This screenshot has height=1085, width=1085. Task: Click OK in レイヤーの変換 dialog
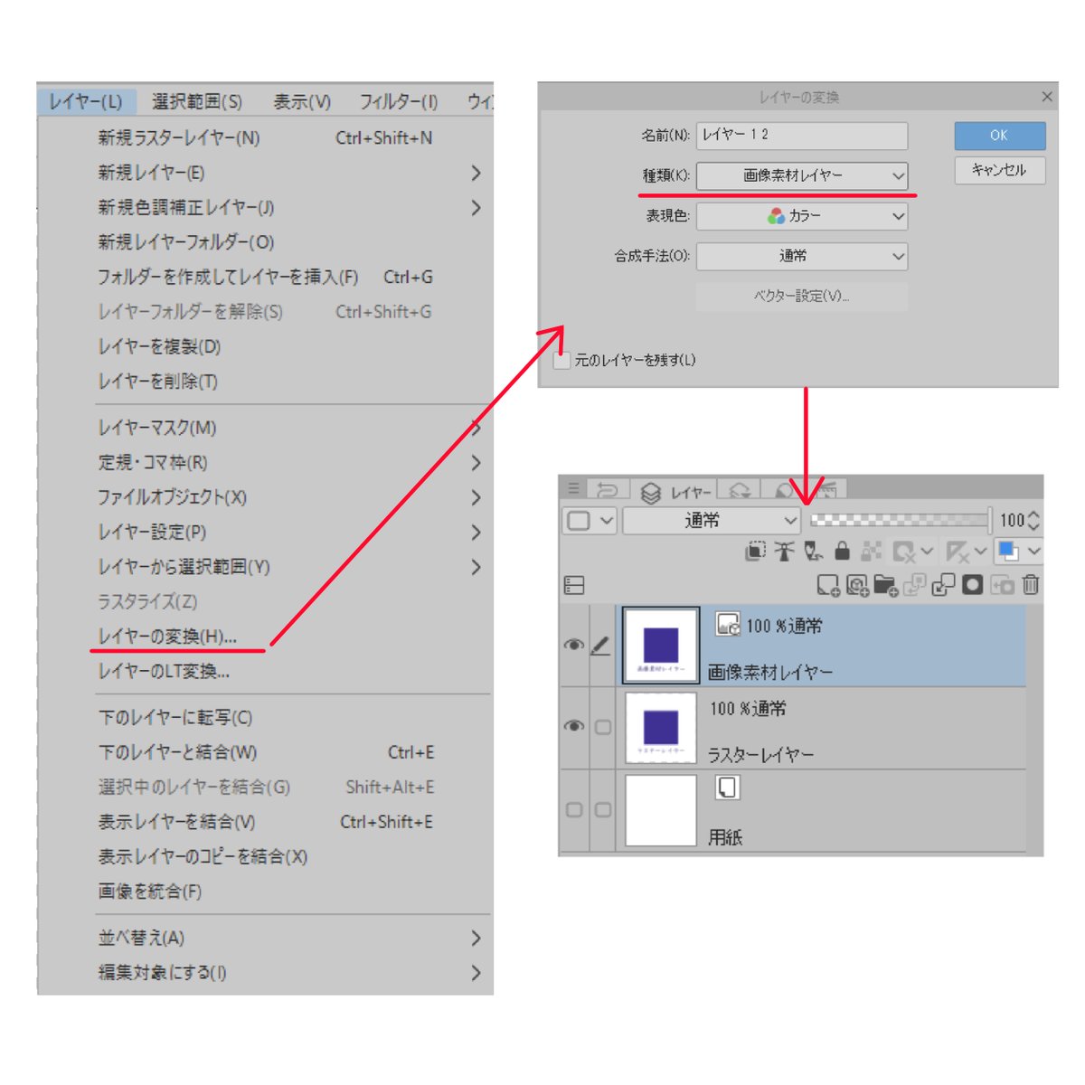[1000, 136]
